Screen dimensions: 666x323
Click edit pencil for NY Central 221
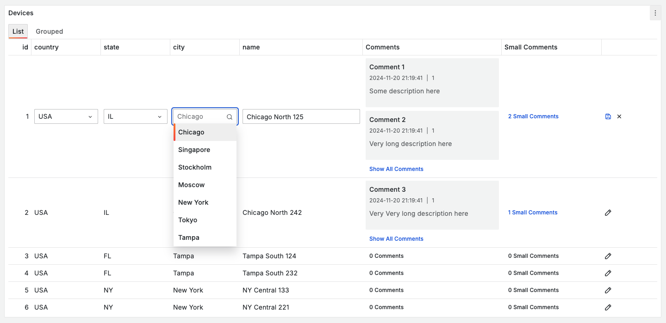pyautogui.click(x=608, y=307)
